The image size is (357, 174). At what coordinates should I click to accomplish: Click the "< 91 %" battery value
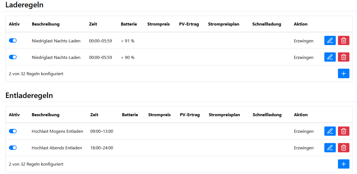(x=128, y=41)
